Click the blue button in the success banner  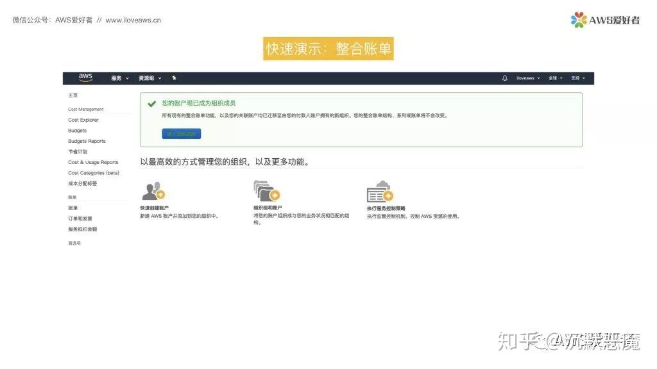point(180,133)
